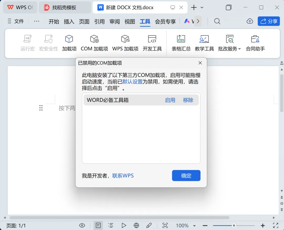The height and width of the screenshot is (230, 284).
Task: Zoom in with the plus button
Action: coord(263,226)
